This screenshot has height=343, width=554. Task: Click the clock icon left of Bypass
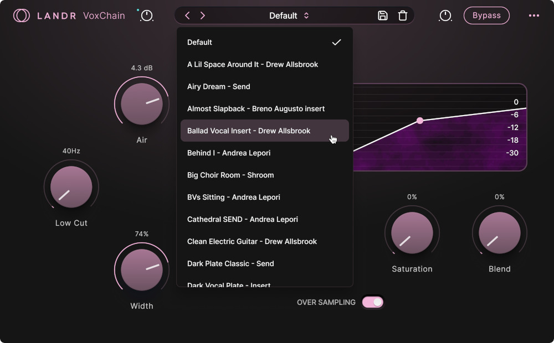coord(445,15)
